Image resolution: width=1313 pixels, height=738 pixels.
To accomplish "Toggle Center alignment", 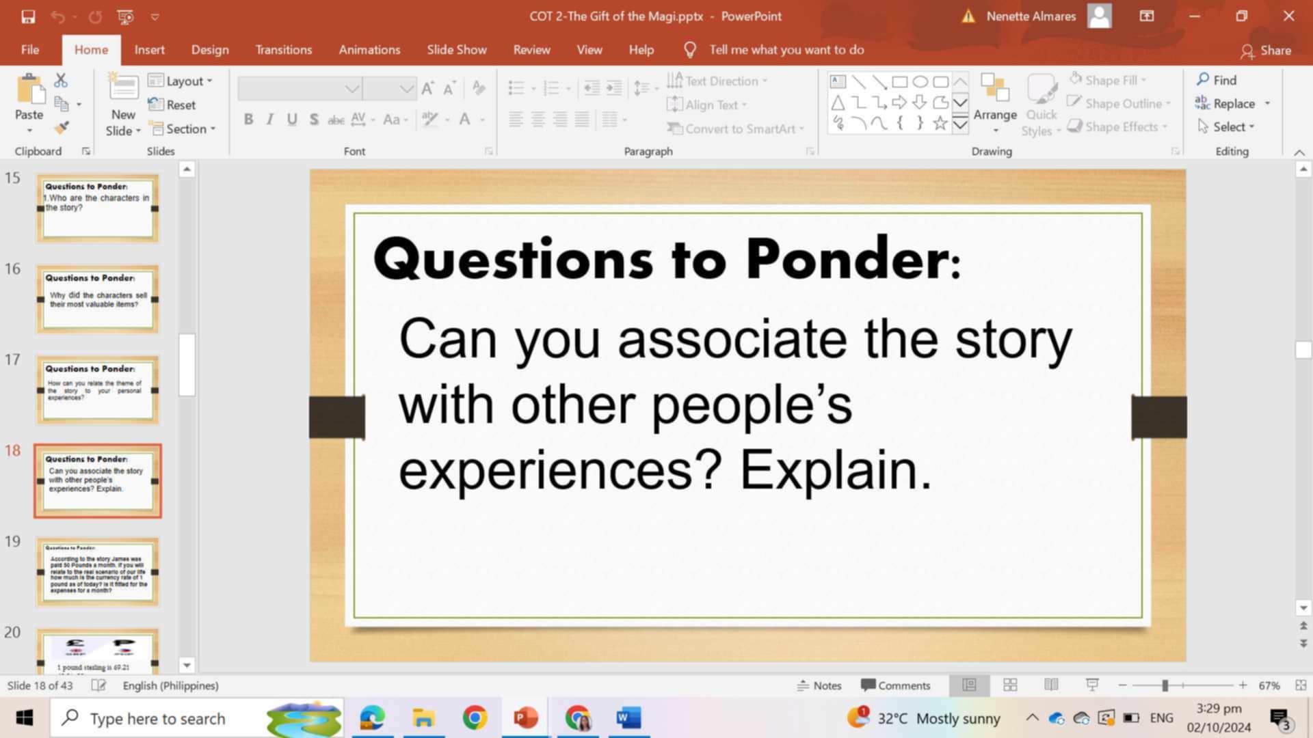I will click(538, 120).
